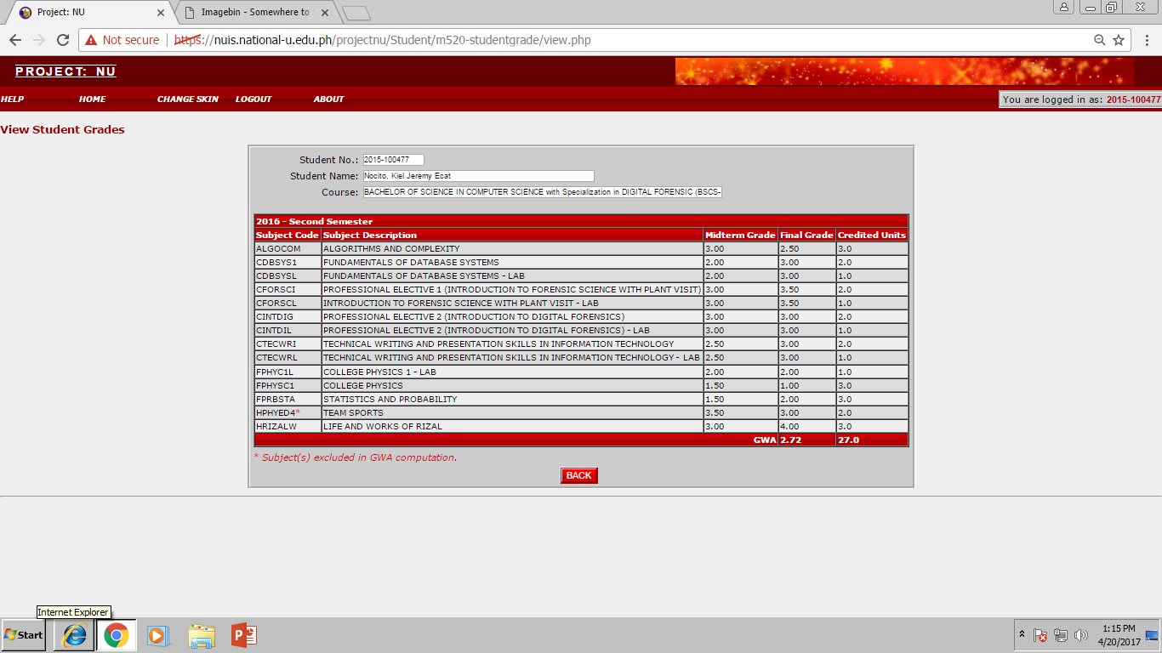Close the Project: NU tab
1162x653 pixels.
pos(161,13)
